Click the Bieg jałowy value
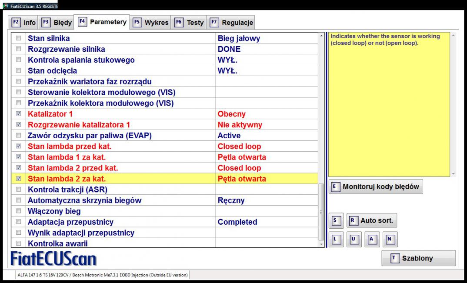 coord(239,38)
